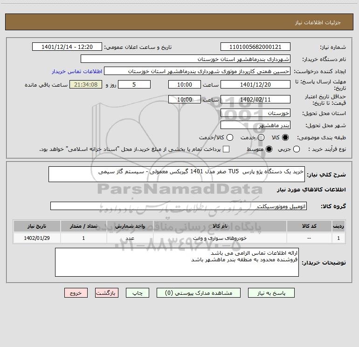The height and width of the screenshot is (347, 359).
Task: Click the جزئیات اطلاعات نیاز header title
Action: (318, 22)
